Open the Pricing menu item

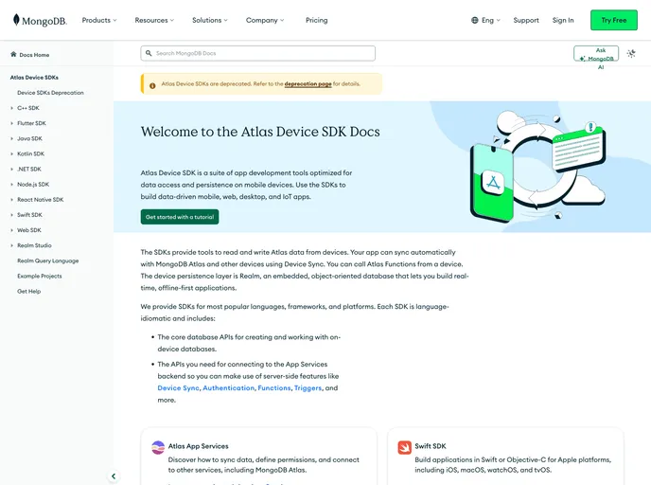point(316,20)
